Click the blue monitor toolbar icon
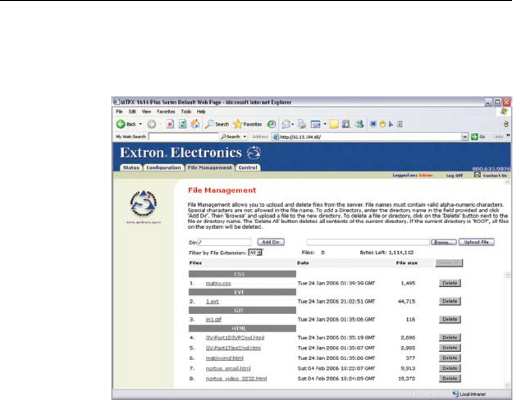513x400 pixels. [373, 124]
